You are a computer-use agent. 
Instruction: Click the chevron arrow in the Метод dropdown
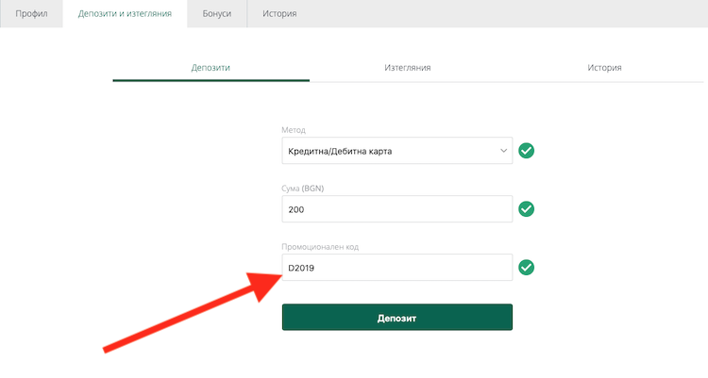[x=503, y=151]
